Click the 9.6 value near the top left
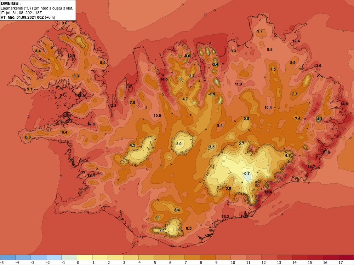 click(x=64, y=23)
